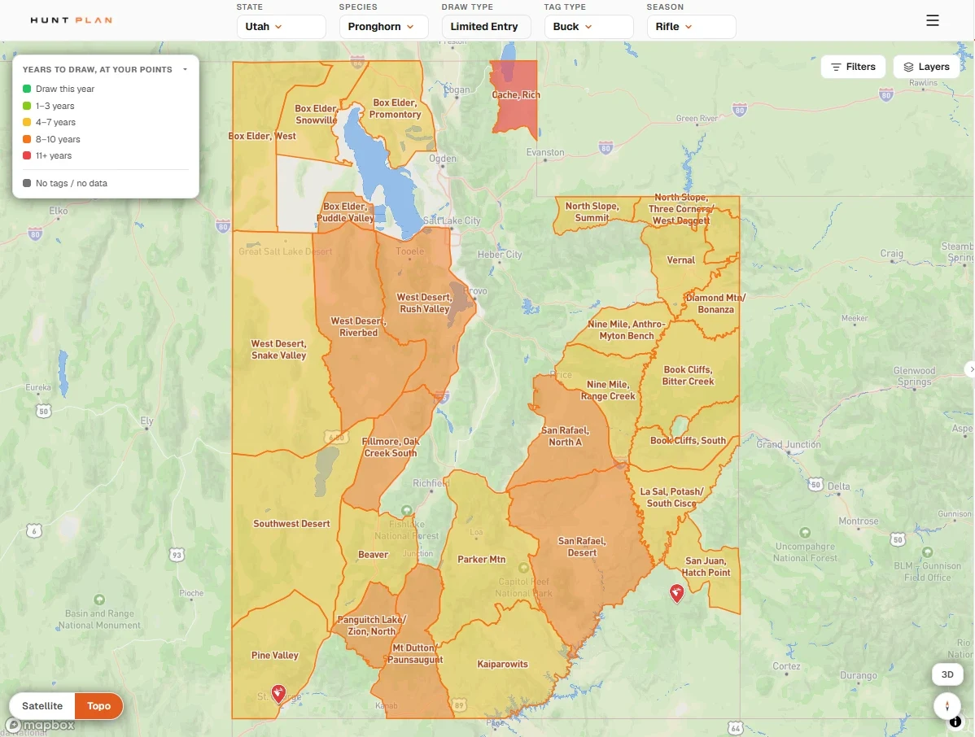The image size is (975, 737).
Task: Click the red location pin near St. George
Action: pyautogui.click(x=278, y=694)
